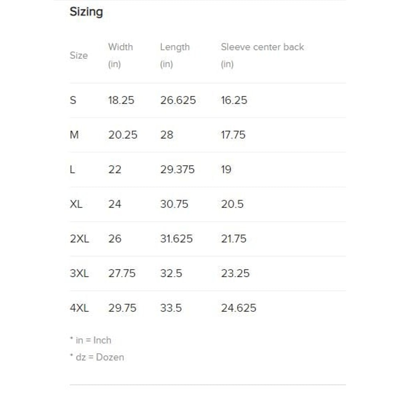
Task: Select the 20.5 sleeve value for XL
Action: 232,204
